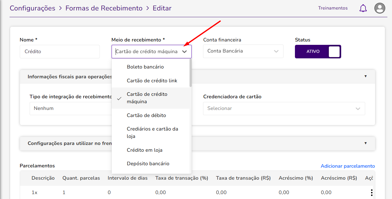
Task: Click the Adicionar parcelamento link
Action: (x=348, y=166)
